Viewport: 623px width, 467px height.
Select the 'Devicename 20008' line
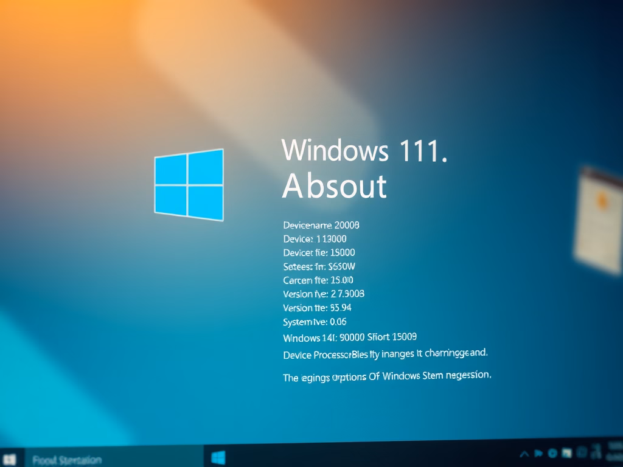click(x=321, y=225)
